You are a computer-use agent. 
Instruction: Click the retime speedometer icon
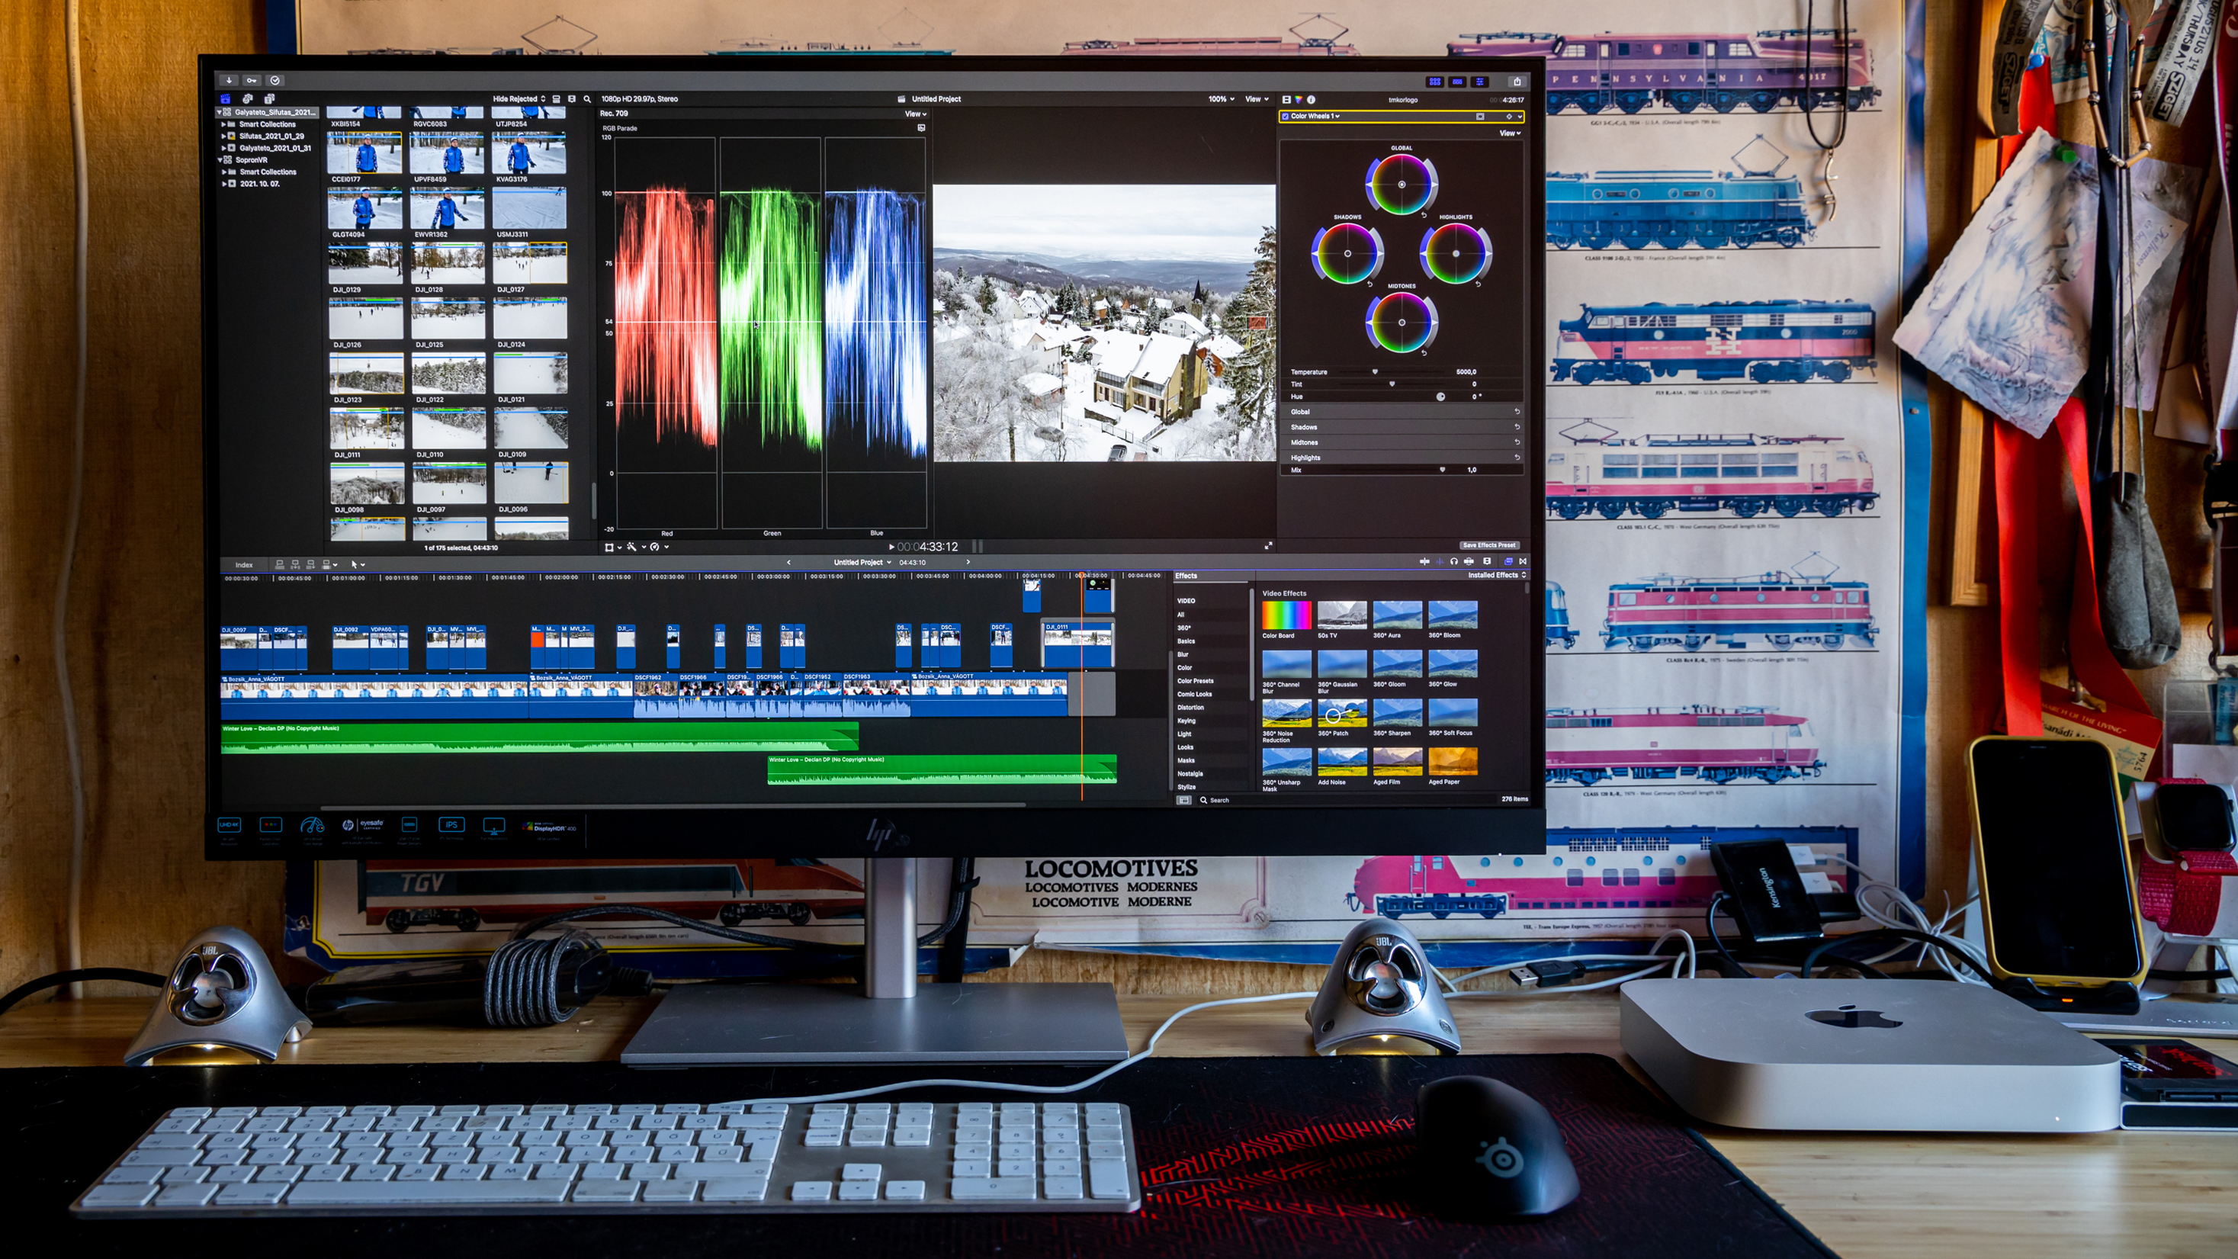click(655, 548)
